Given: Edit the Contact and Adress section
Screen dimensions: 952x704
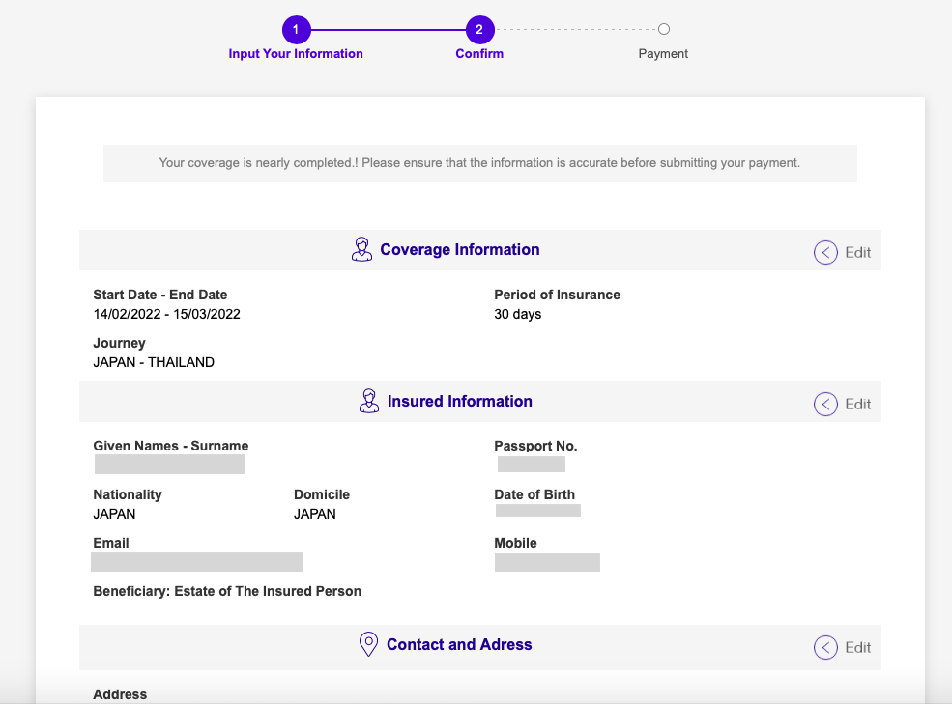Looking at the screenshot, I should 858,648.
